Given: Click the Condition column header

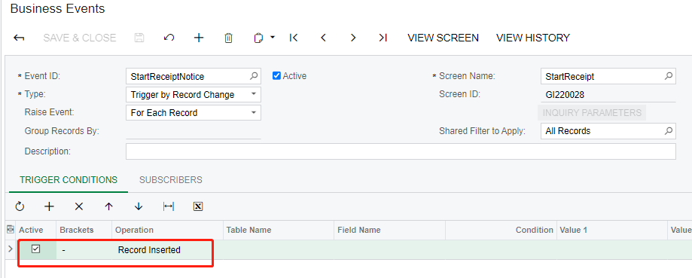Looking at the screenshot, I should [x=501, y=230].
